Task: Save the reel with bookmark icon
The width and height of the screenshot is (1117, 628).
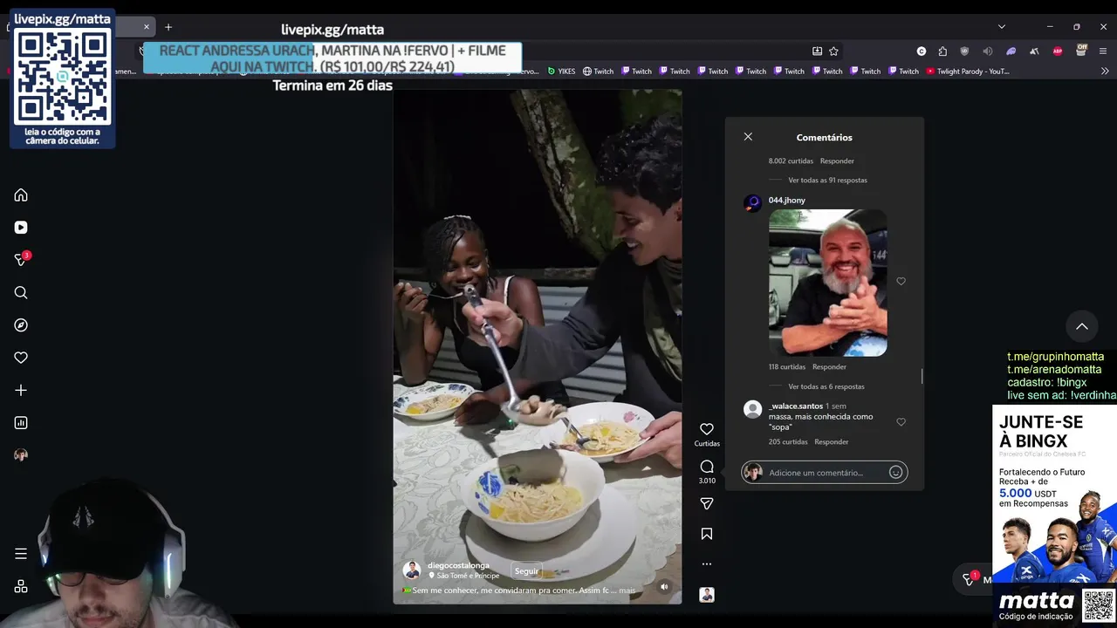Action: pyautogui.click(x=707, y=534)
